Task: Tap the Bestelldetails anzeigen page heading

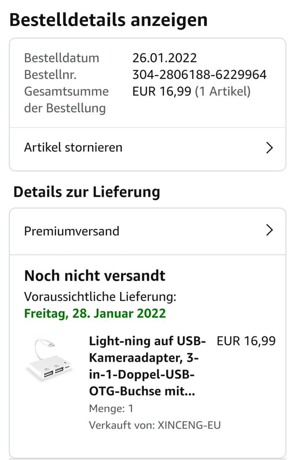Action: coord(108,20)
